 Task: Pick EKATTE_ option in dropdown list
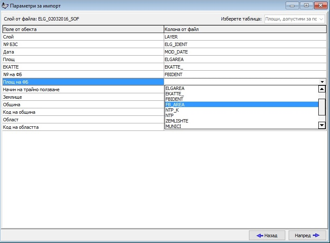point(175,94)
